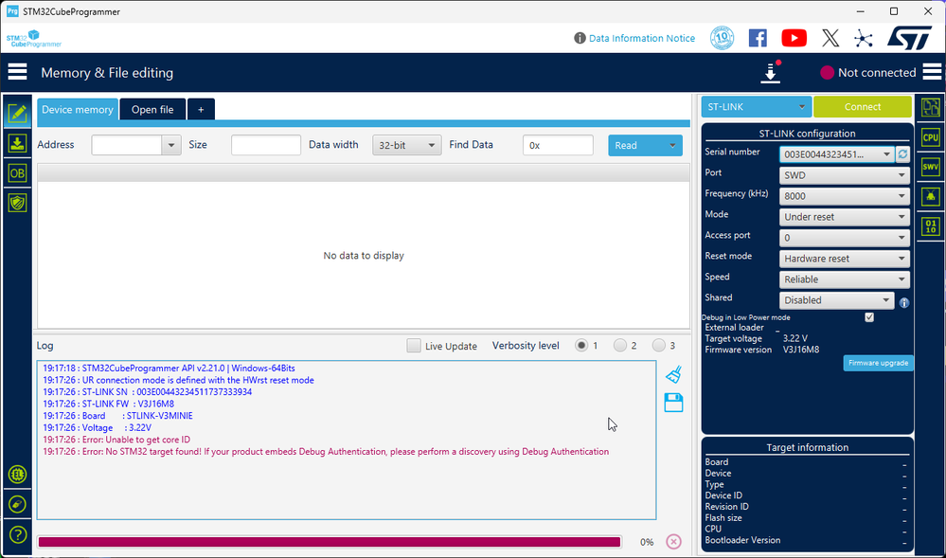Open the X social media icon
This screenshot has width=946, height=558.
point(830,38)
